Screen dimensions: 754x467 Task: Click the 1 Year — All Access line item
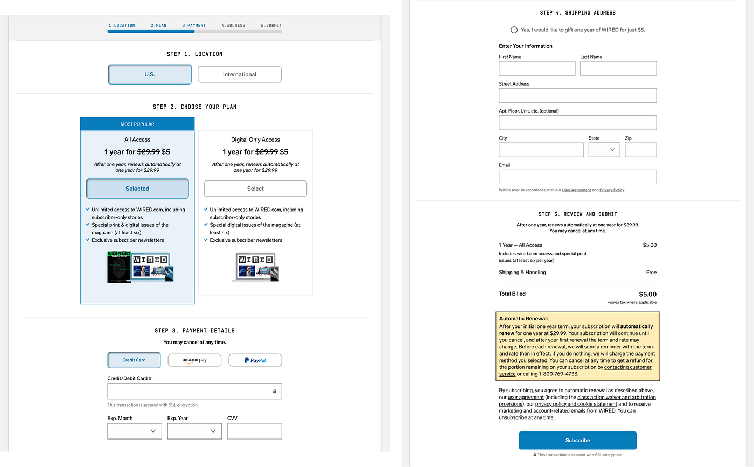pyautogui.click(x=520, y=245)
